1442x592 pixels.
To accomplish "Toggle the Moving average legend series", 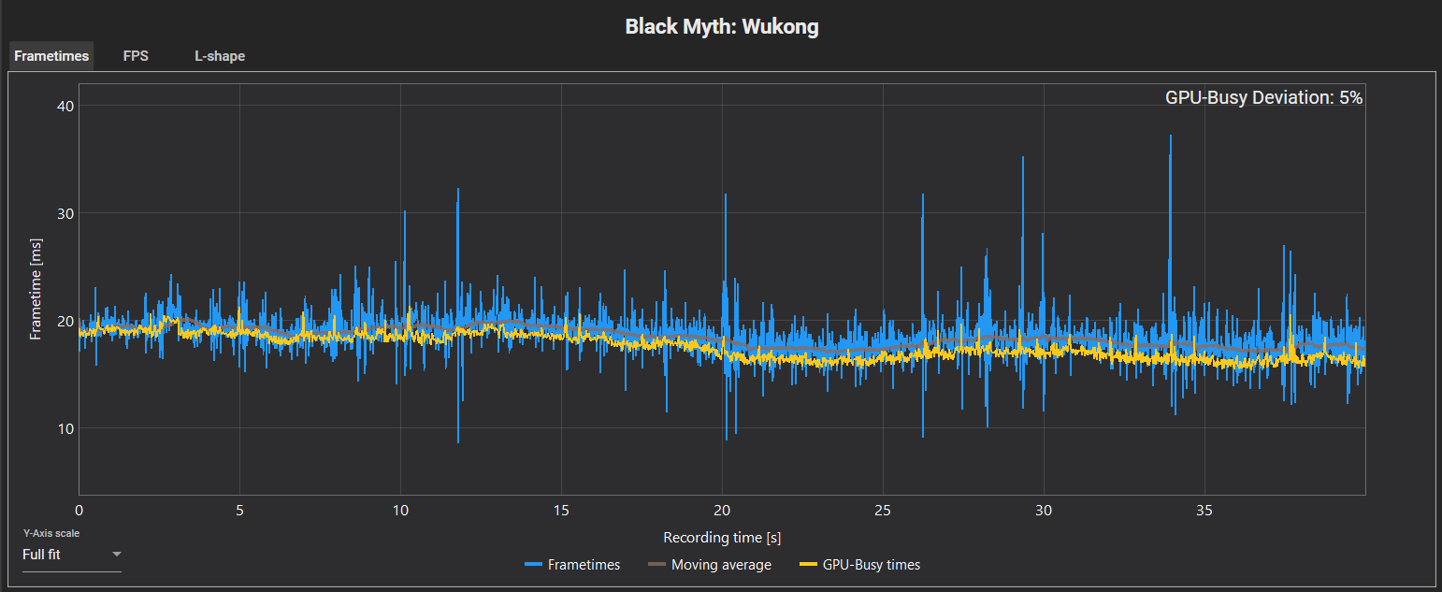I will (710, 565).
